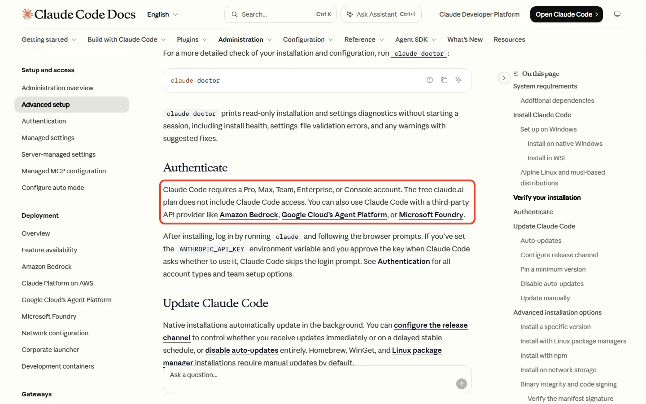Click the report icon in claude doctor block
This screenshot has width=646, height=404.
pos(430,80)
